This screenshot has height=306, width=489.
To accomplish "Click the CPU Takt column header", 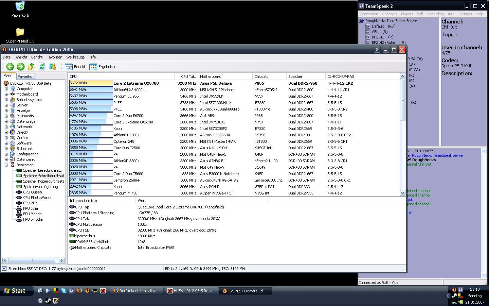I will (186, 76).
